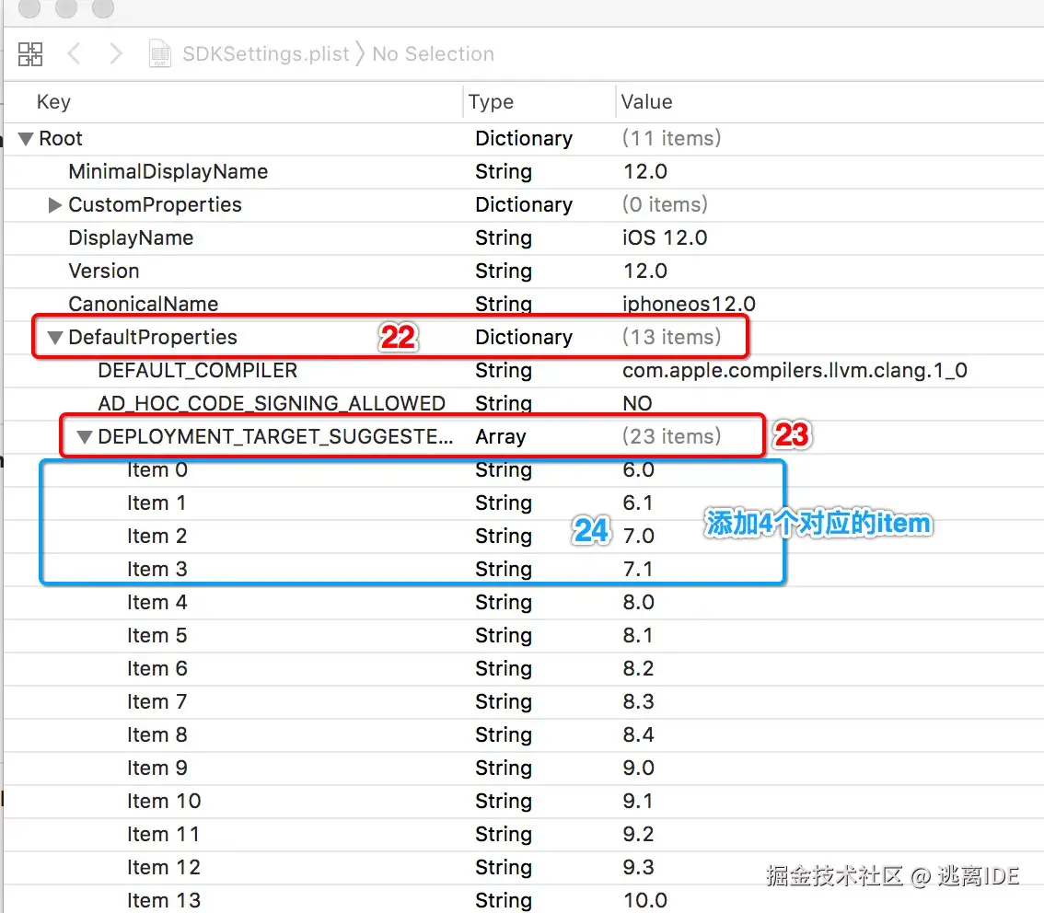Click the 12.0 value of MinimalDisplayName
The height and width of the screenshot is (913, 1044).
tap(644, 172)
